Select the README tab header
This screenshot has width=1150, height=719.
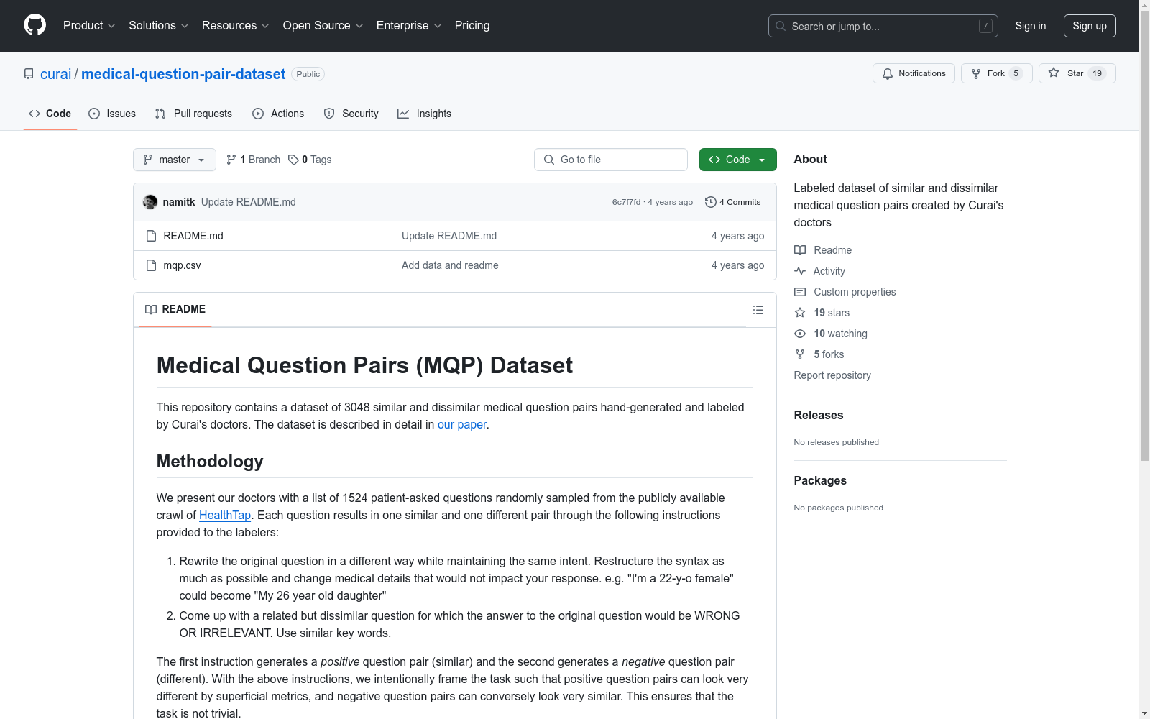point(175,309)
